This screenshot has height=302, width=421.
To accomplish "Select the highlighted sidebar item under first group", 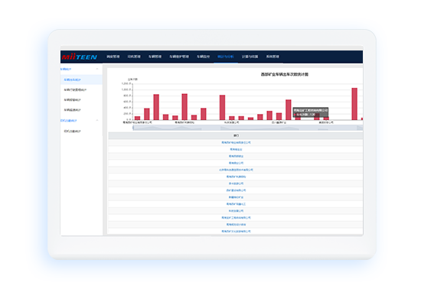I will [81, 80].
